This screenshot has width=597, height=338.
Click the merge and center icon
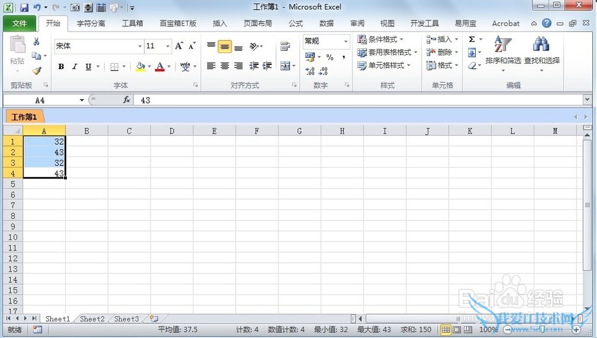285,66
